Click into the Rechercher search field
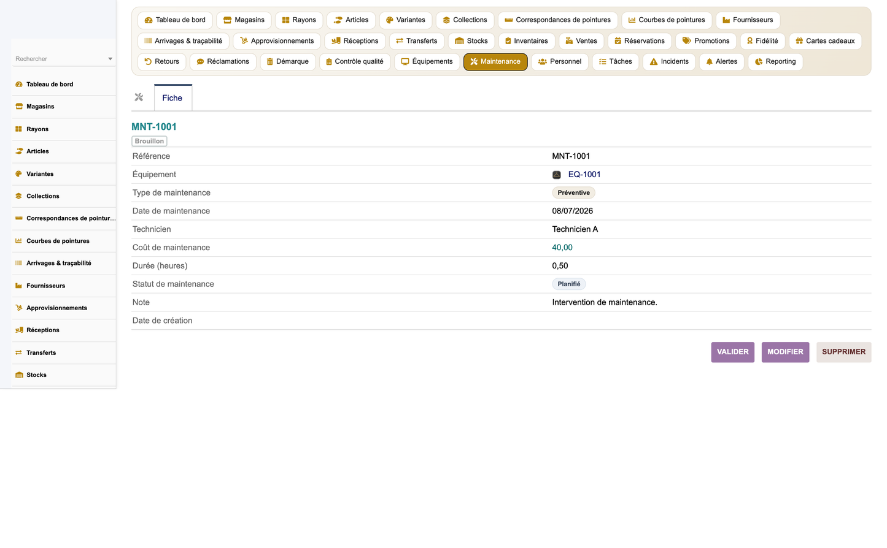Screen dimensions: 887x548 (60, 59)
